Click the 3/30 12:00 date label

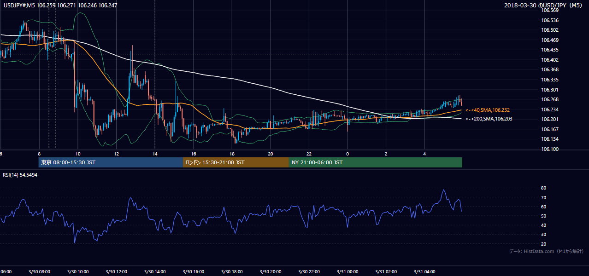tap(116, 272)
